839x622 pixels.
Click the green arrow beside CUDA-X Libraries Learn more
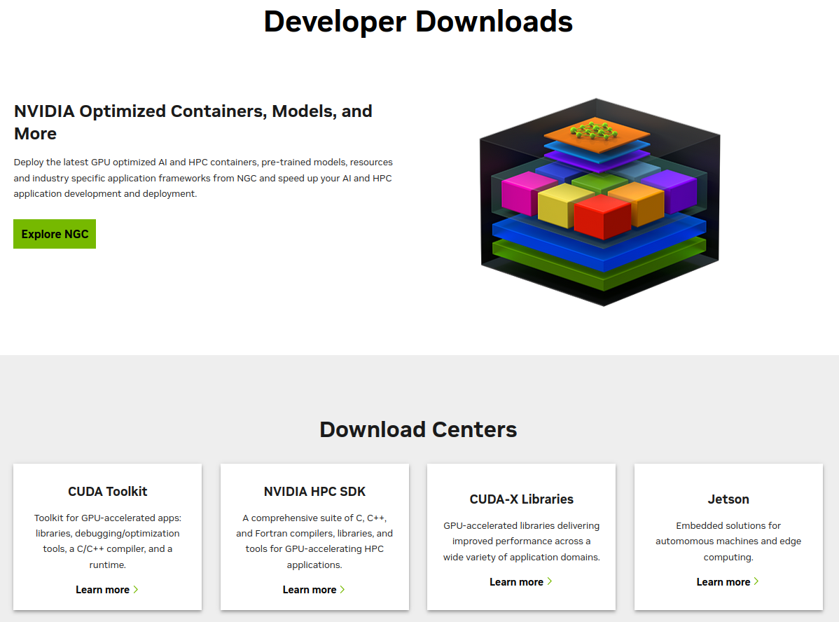pyautogui.click(x=550, y=581)
